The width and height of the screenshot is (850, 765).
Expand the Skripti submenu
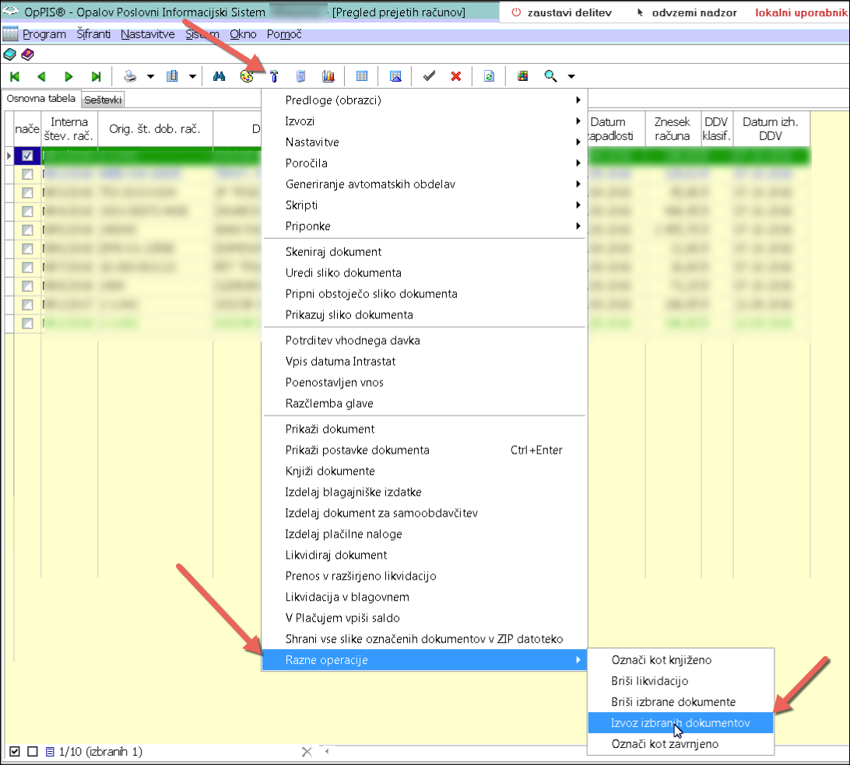tap(424, 205)
